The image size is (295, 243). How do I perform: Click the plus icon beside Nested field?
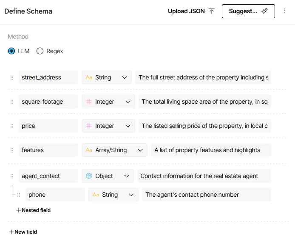(18, 210)
